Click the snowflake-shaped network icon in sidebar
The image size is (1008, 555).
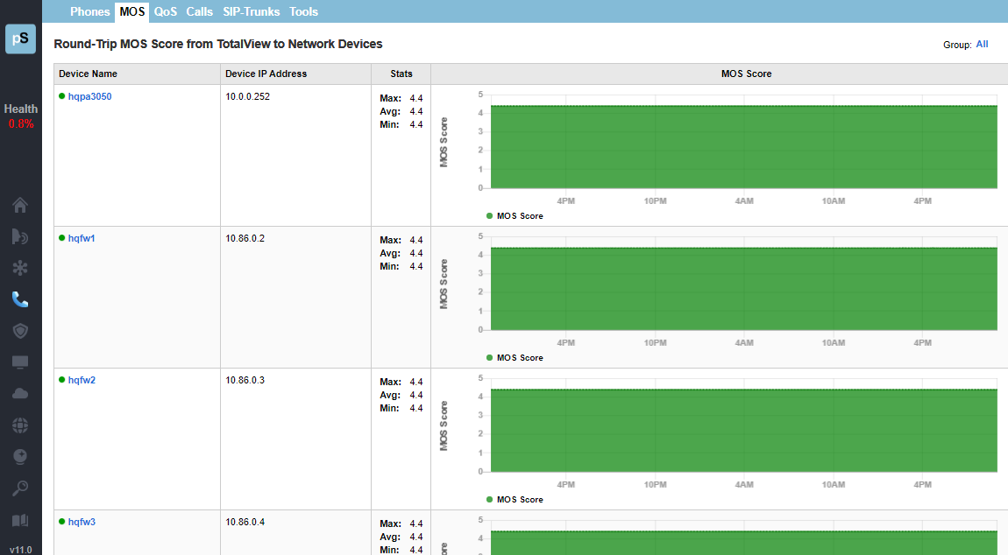click(x=20, y=268)
